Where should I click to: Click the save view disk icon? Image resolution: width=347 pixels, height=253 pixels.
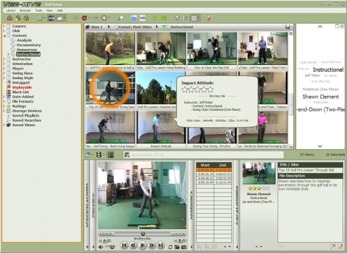point(288,27)
